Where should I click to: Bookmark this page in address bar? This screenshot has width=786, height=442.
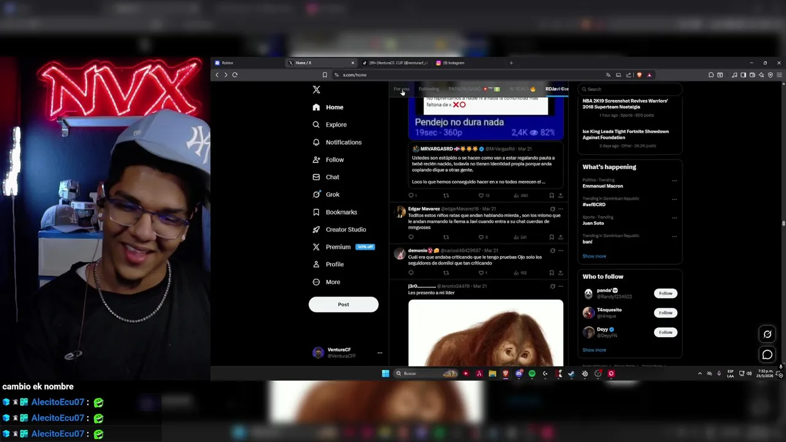[x=325, y=75]
